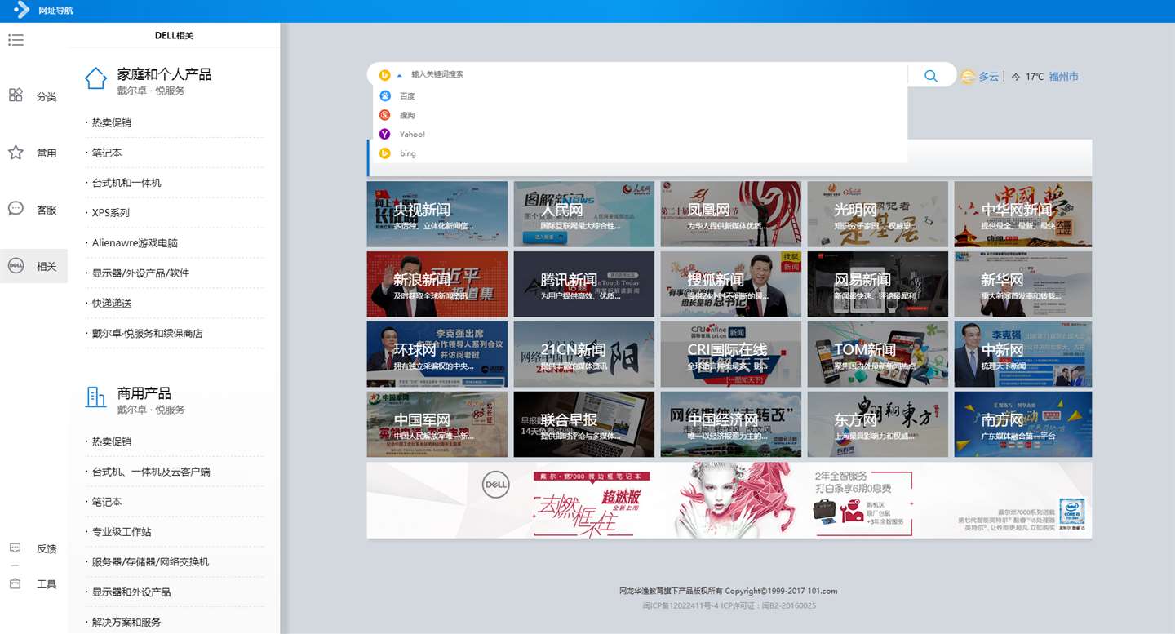Open 解决方案和服务 link
This screenshot has height=634, width=1175.
[x=126, y=623]
